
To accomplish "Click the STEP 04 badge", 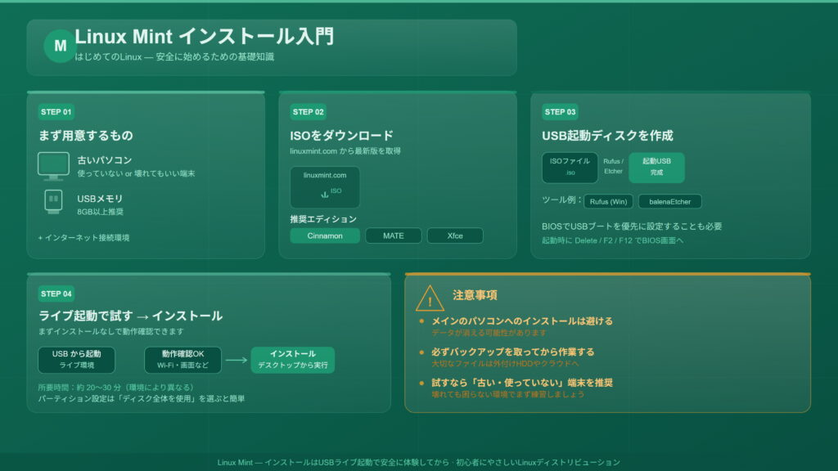I will (56, 294).
